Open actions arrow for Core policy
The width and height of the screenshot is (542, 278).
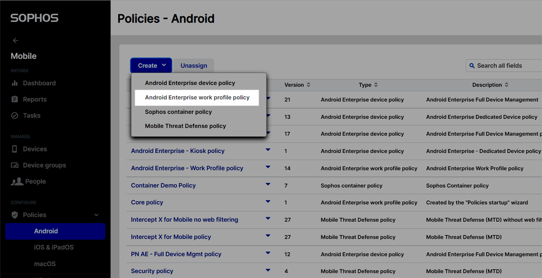pos(268,201)
